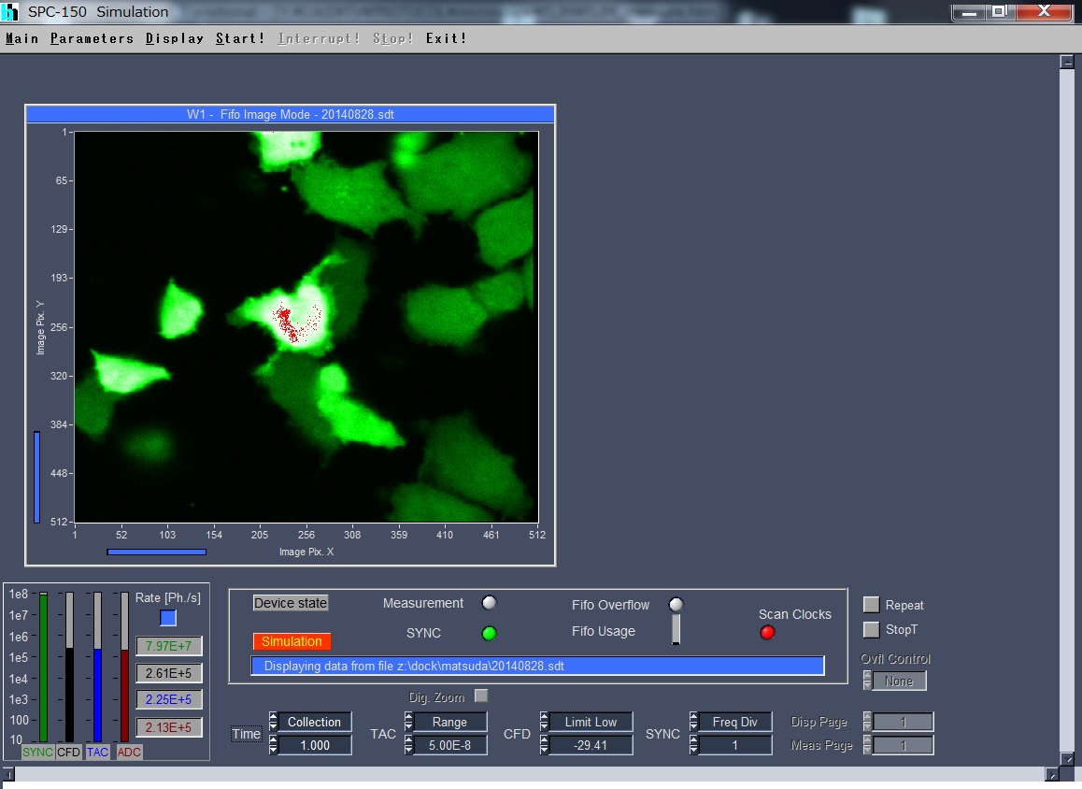Image resolution: width=1082 pixels, height=789 pixels.
Task: Click the SYNC rate bar label
Action: click(37, 752)
